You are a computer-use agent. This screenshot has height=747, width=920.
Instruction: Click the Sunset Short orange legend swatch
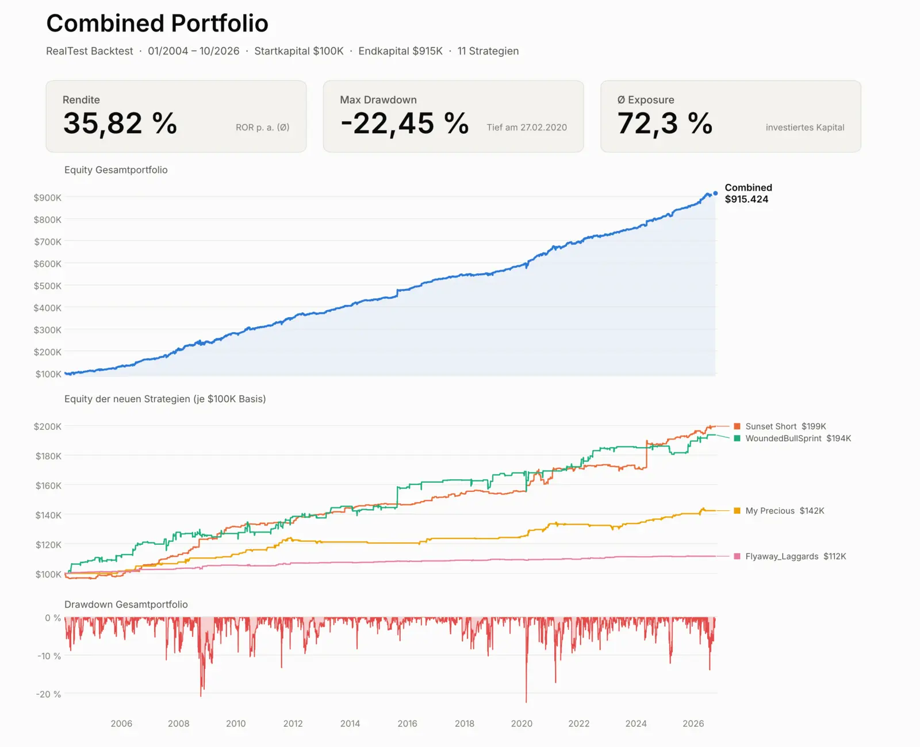[737, 426]
